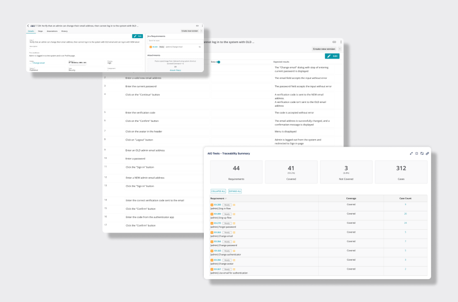
Task: Click the Edit button in the steps window
Action: coord(332,56)
